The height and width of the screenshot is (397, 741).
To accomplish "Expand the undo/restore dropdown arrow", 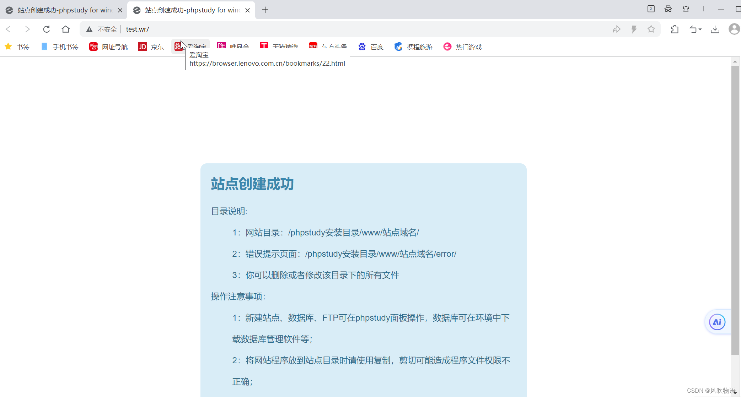I will (700, 29).
